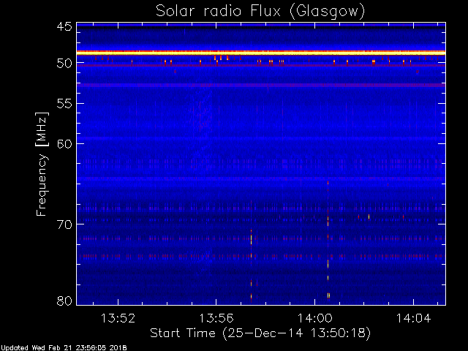Click the 70 frequency tick label

tap(64, 224)
